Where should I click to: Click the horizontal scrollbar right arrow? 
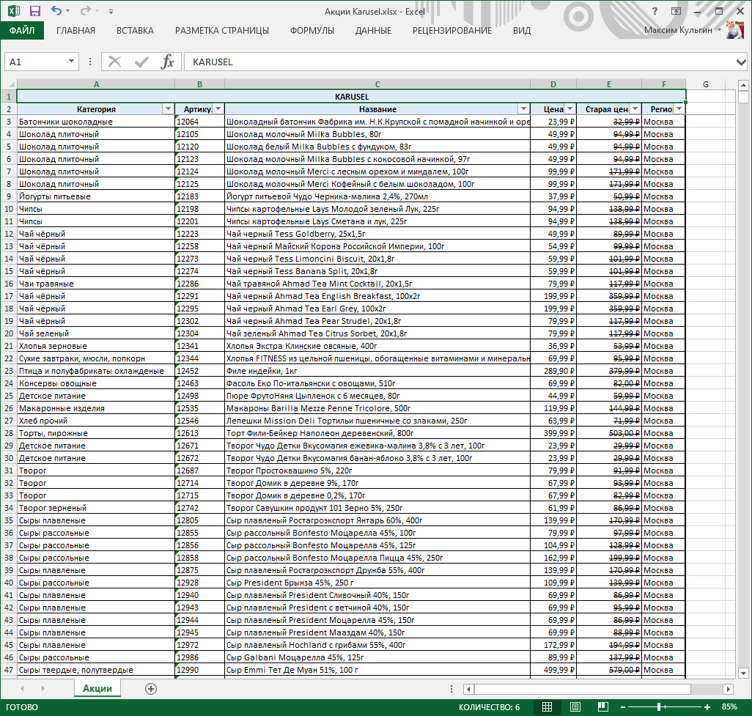pyautogui.click(x=729, y=689)
